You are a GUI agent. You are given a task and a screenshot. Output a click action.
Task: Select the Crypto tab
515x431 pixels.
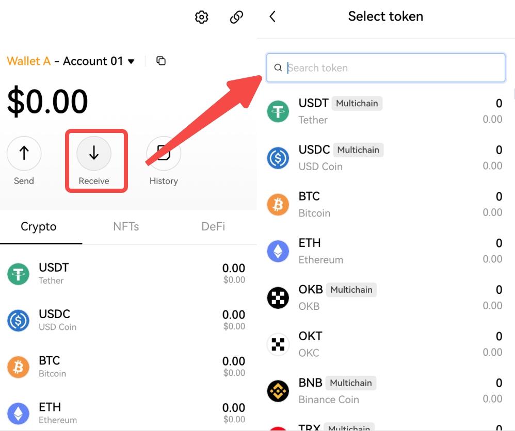[39, 227]
